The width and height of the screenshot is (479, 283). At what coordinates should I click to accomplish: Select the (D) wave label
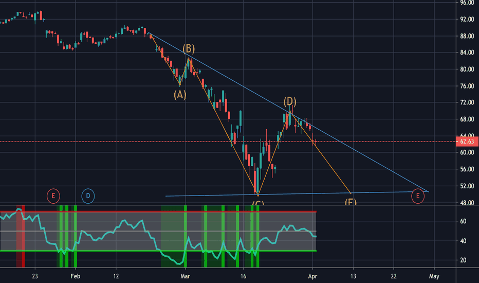coord(289,101)
